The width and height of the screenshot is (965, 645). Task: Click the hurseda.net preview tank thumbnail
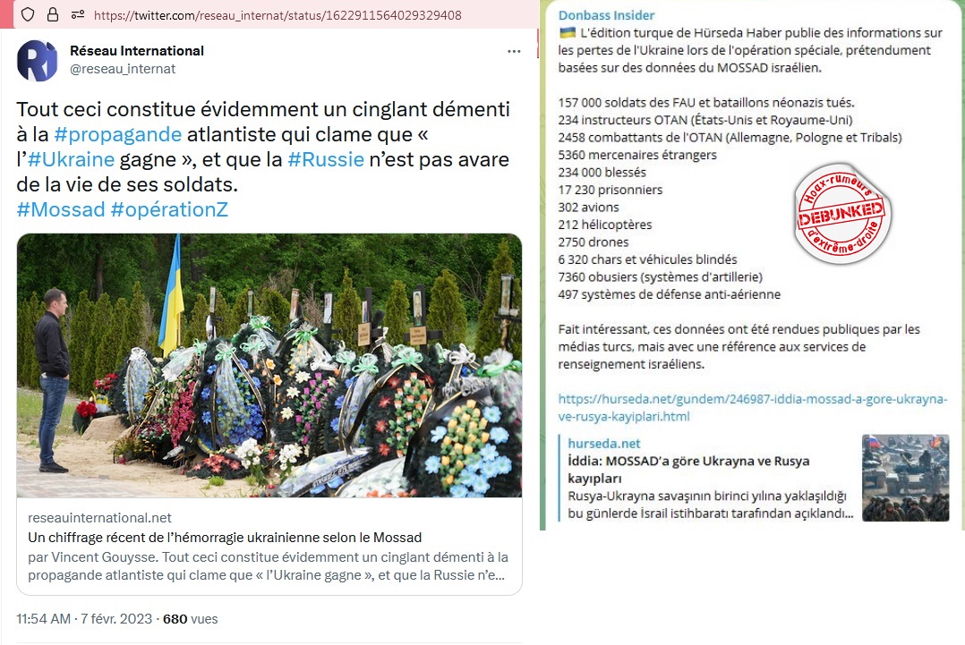click(x=905, y=478)
